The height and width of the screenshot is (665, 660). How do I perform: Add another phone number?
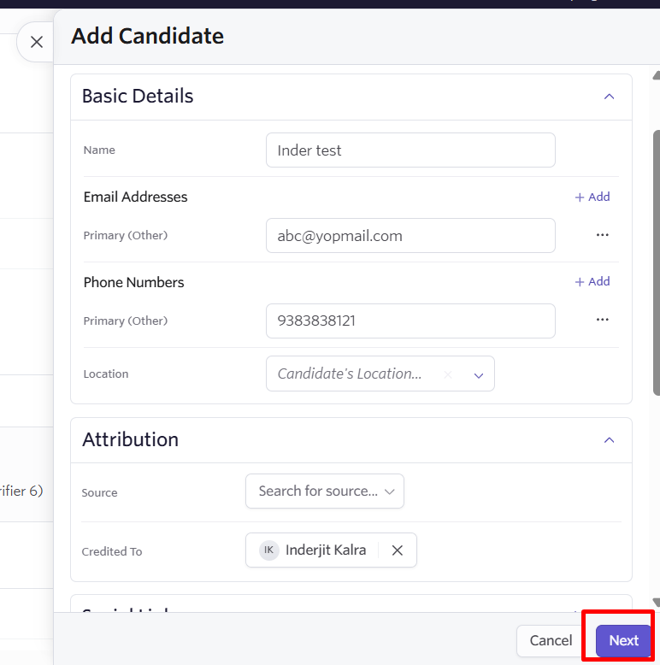tap(592, 281)
